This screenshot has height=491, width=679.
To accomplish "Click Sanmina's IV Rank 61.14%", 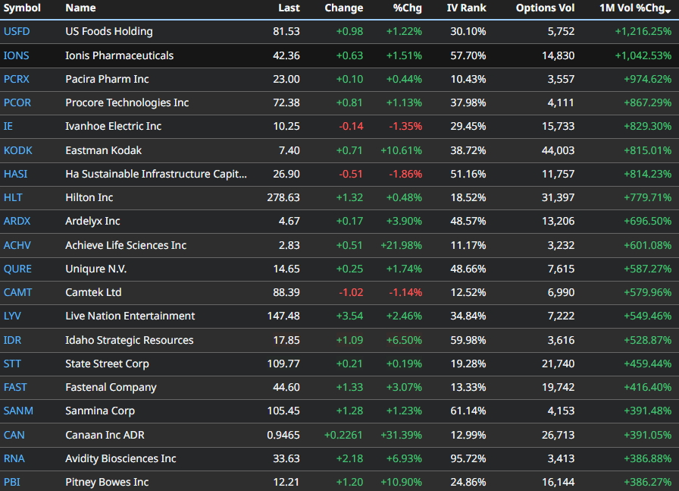I will point(468,411).
